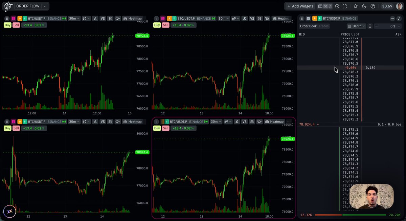Add an alert in the bottom-right chart toolbar
This screenshot has width=406, height=221.
coord(259,121)
